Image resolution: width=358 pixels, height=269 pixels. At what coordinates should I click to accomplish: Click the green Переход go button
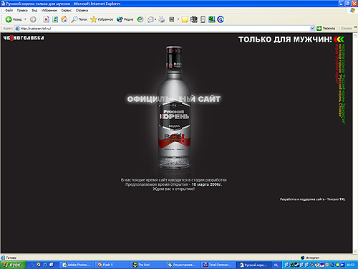pyautogui.click(x=326, y=29)
